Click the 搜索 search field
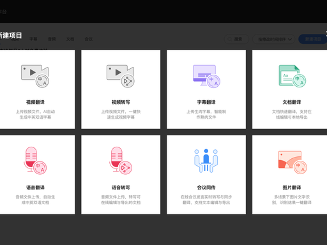This screenshot has height=245, width=327. click(x=236, y=39)
